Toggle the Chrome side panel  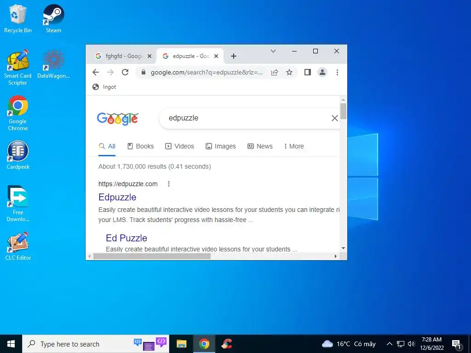click(307, 72)
